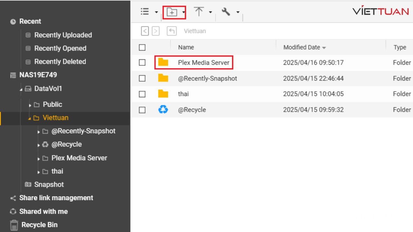The image size is (413, 232).
Task: Go back with the left navigation arrow
Action: point(145,31)
